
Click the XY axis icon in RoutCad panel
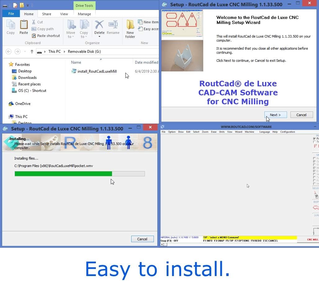pos(316,231)
